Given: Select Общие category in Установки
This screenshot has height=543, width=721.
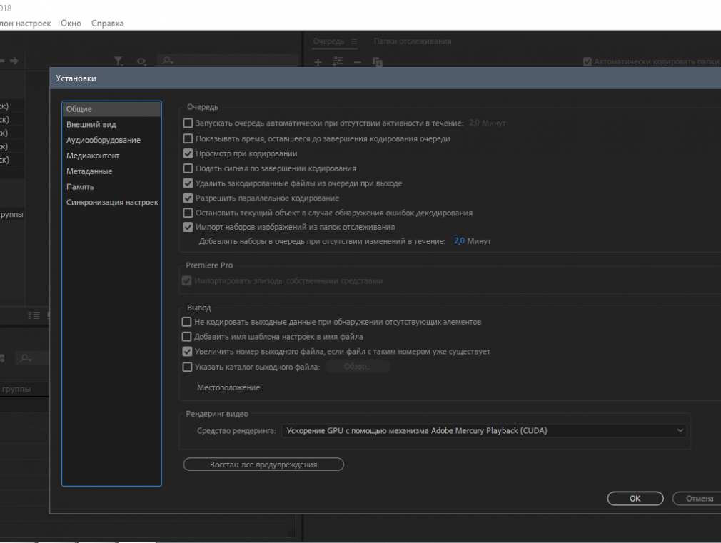Looking at the screenshot, I should (x=112, y=109).
